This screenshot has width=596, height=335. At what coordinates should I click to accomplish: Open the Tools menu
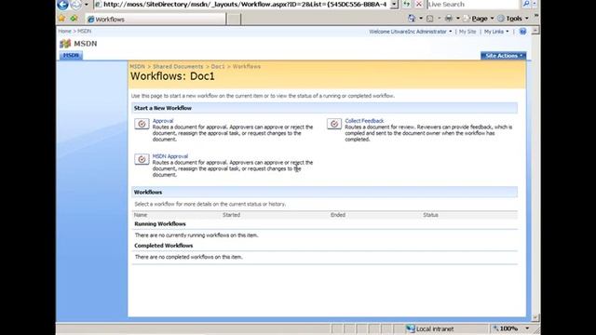click(x=513, y=19)
